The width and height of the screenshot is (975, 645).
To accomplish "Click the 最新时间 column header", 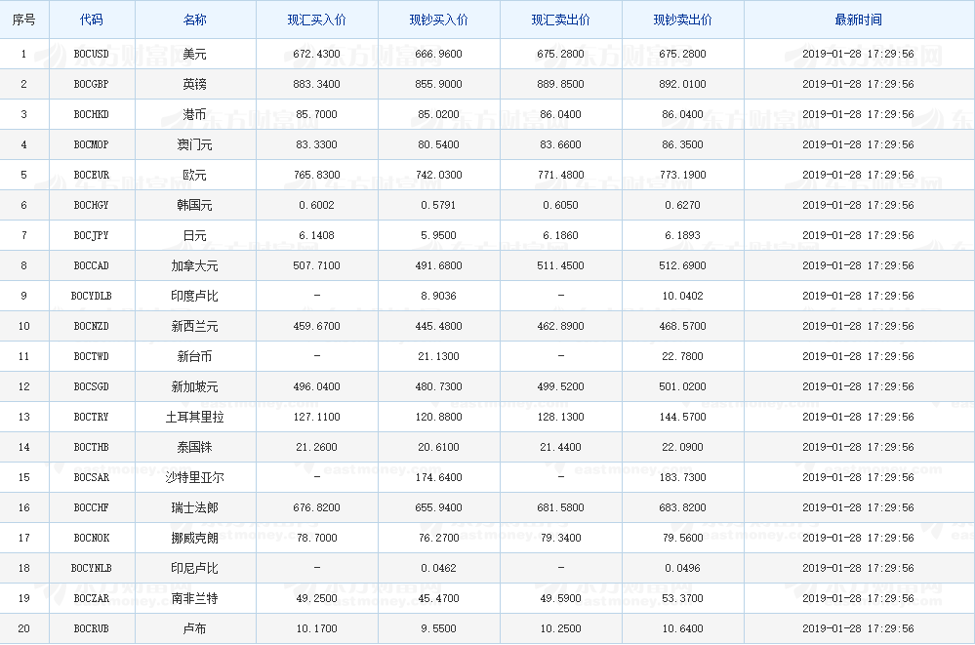I will 858,20.
